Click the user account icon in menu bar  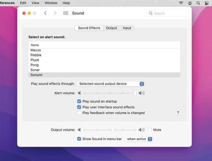190,3
